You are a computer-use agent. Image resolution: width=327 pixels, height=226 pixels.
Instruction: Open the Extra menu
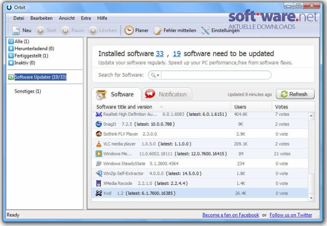[86, 18]
